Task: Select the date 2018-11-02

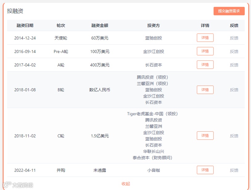Action: click(25, 136)
